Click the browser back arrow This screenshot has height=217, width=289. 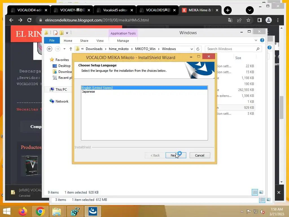11,20
